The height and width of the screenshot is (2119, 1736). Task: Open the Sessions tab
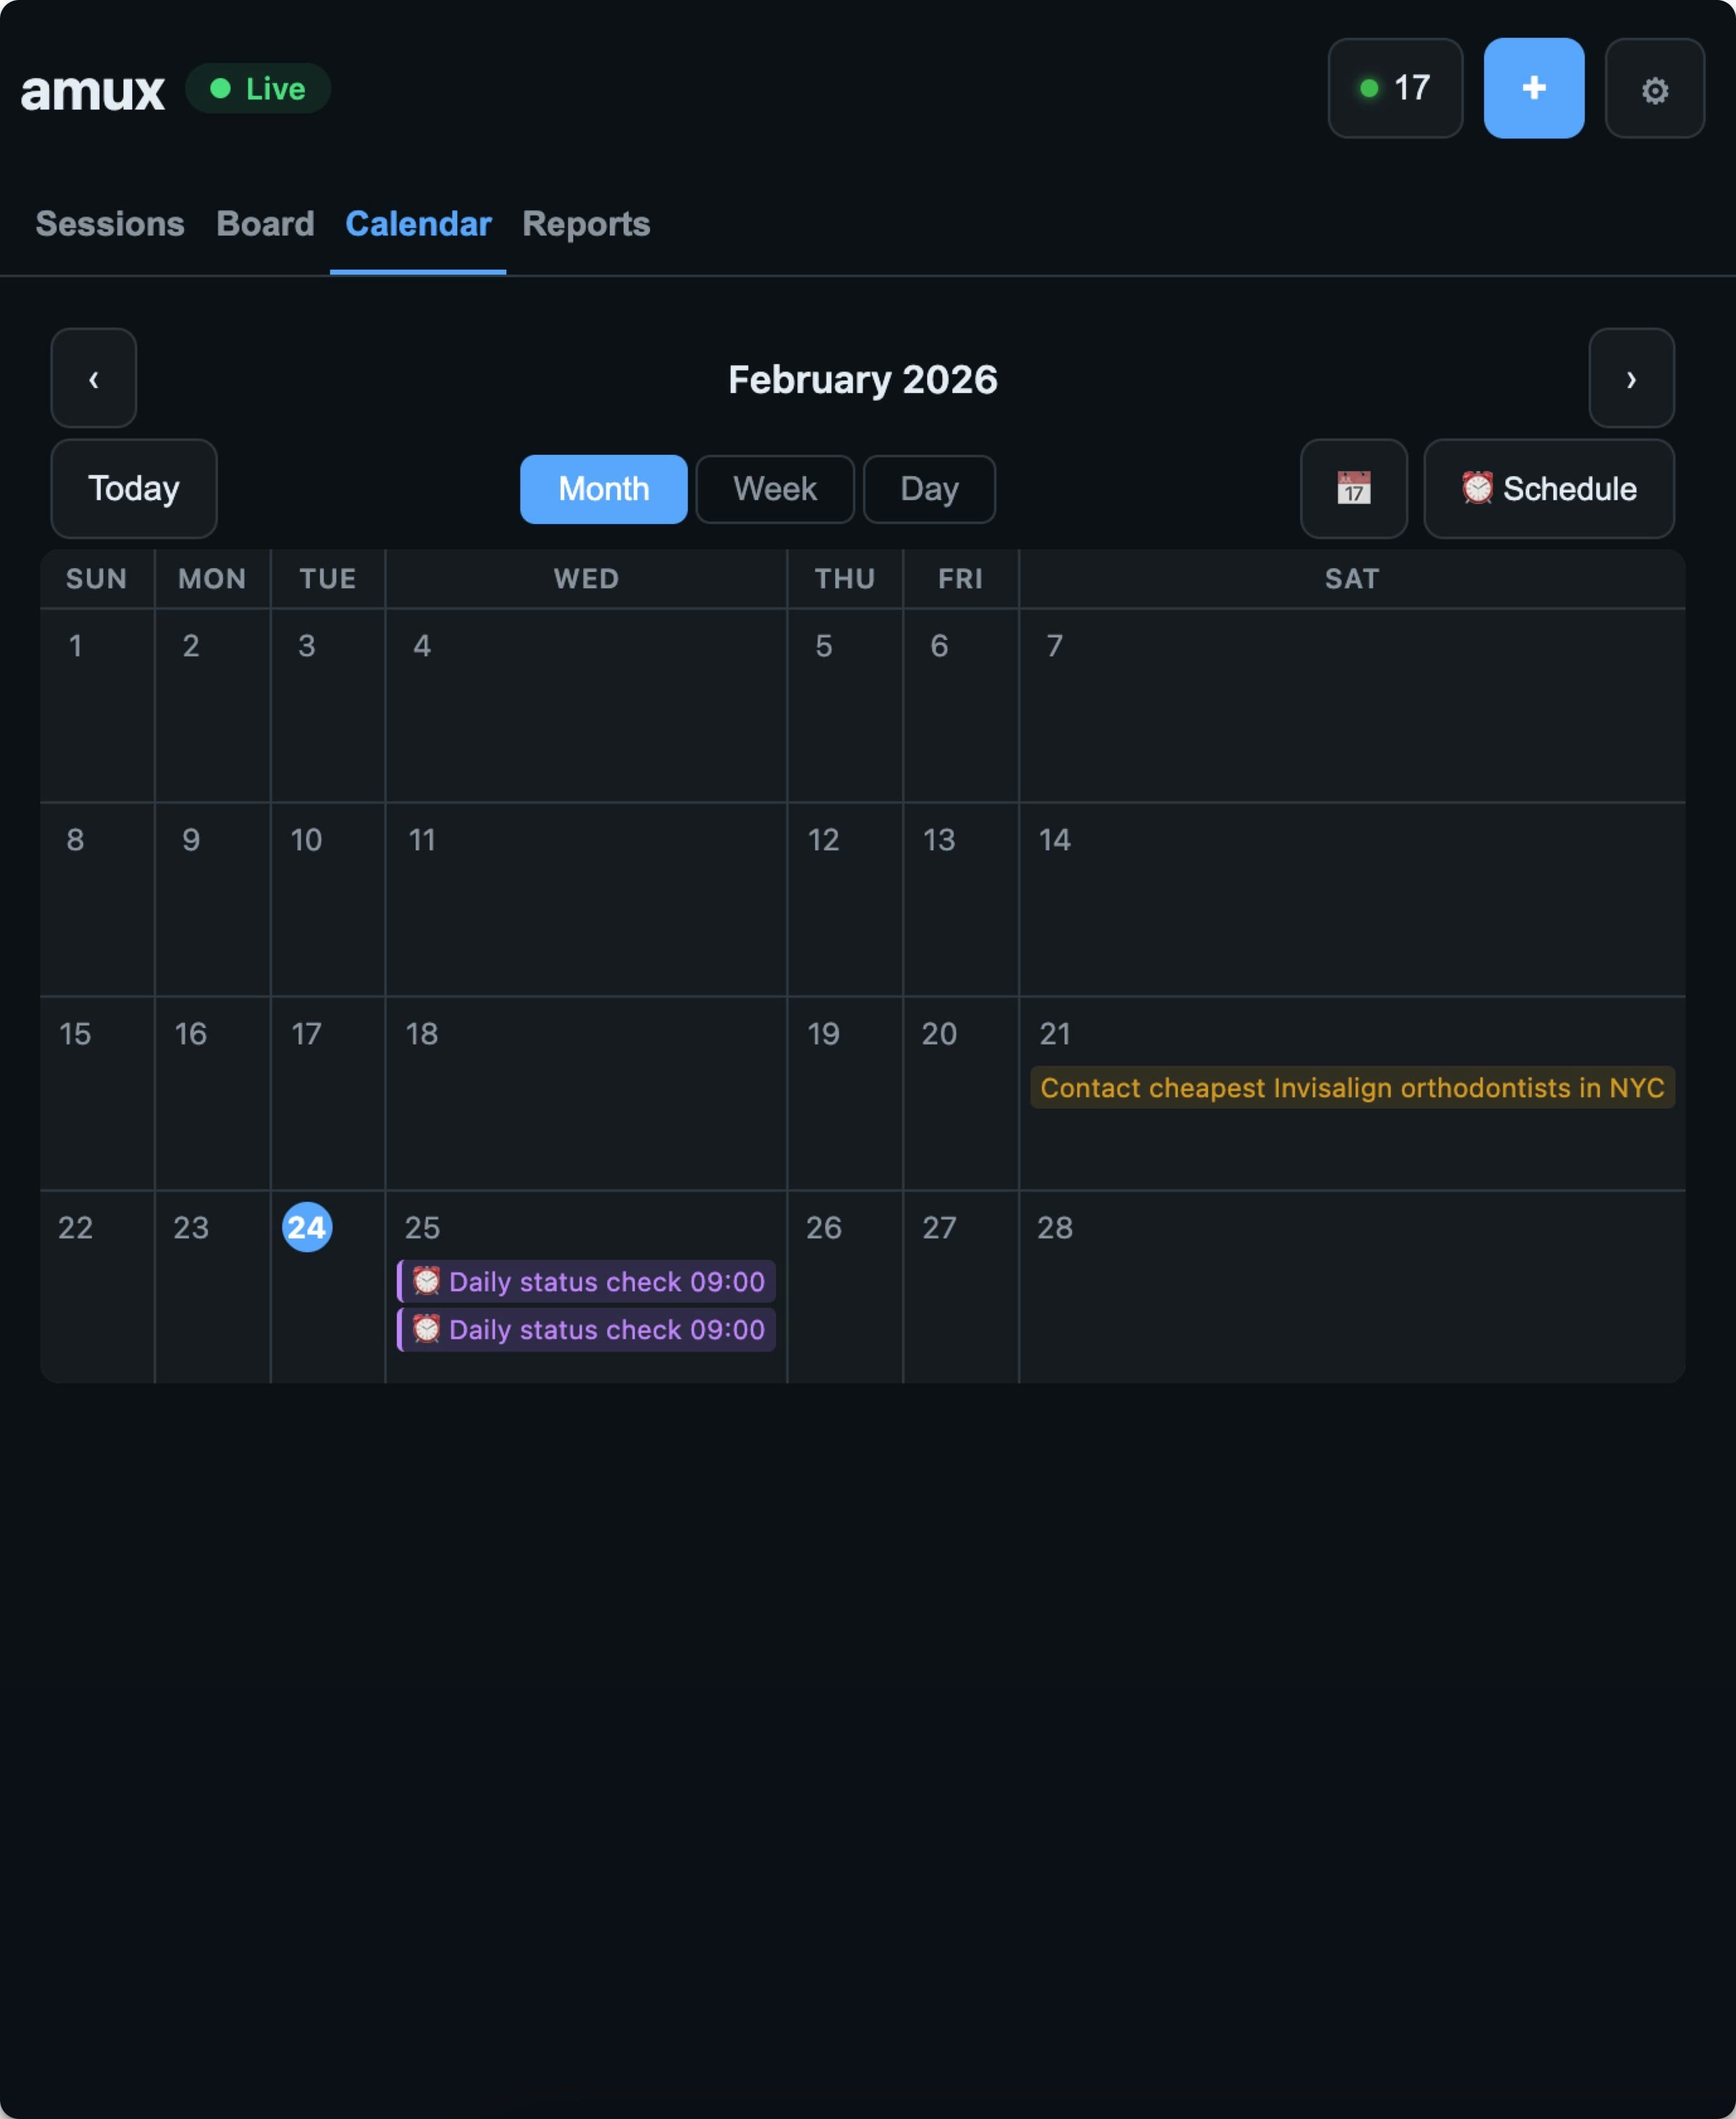pyautogui.click(x=110, y=224)
